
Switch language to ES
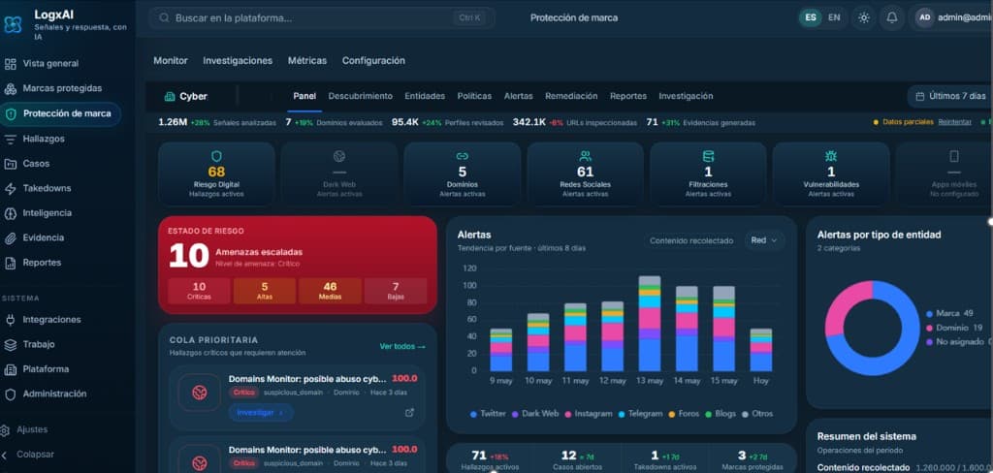[811, 17]
